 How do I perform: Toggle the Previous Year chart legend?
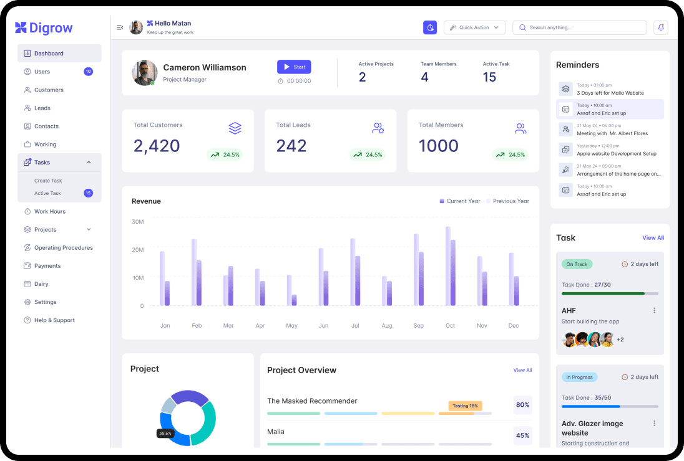pyautogui.click(x=507, y=201)
